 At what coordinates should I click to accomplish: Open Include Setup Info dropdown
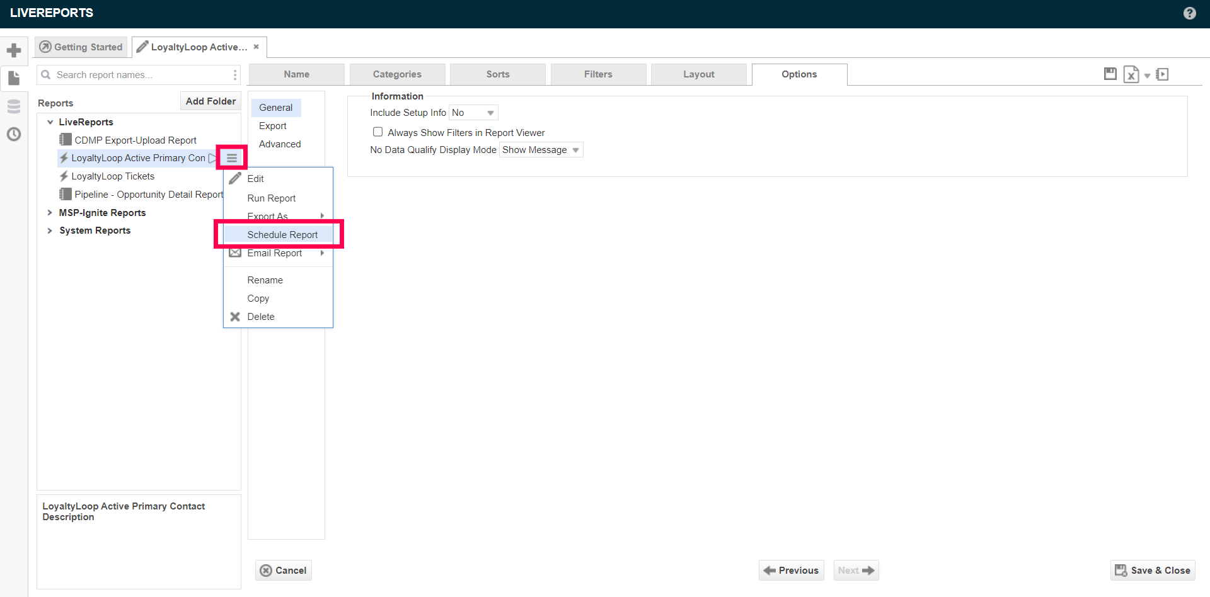point(473,113)
